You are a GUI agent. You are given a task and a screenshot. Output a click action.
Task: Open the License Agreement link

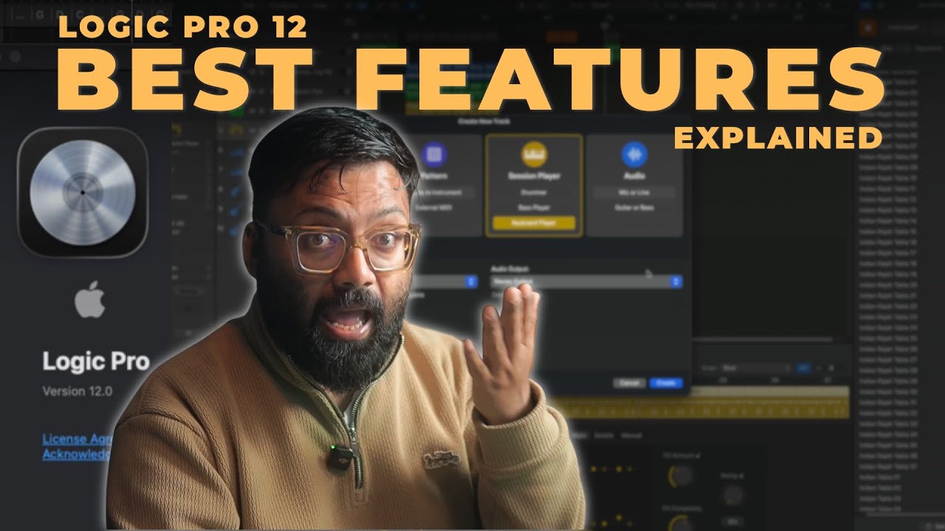(77, 439)
